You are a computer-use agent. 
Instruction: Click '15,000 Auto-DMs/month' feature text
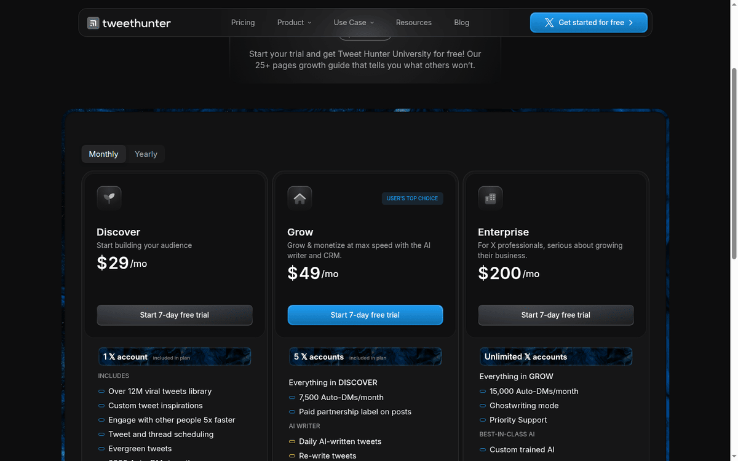534,392
